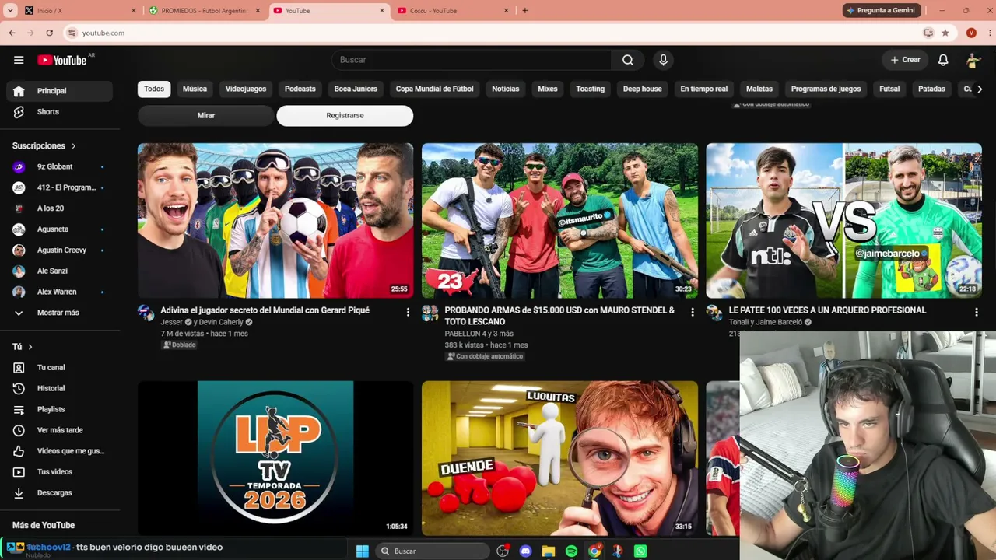996x560 pixels.
Task: Bookmark this page with the star icon
Action: click(x=945, y=33)
